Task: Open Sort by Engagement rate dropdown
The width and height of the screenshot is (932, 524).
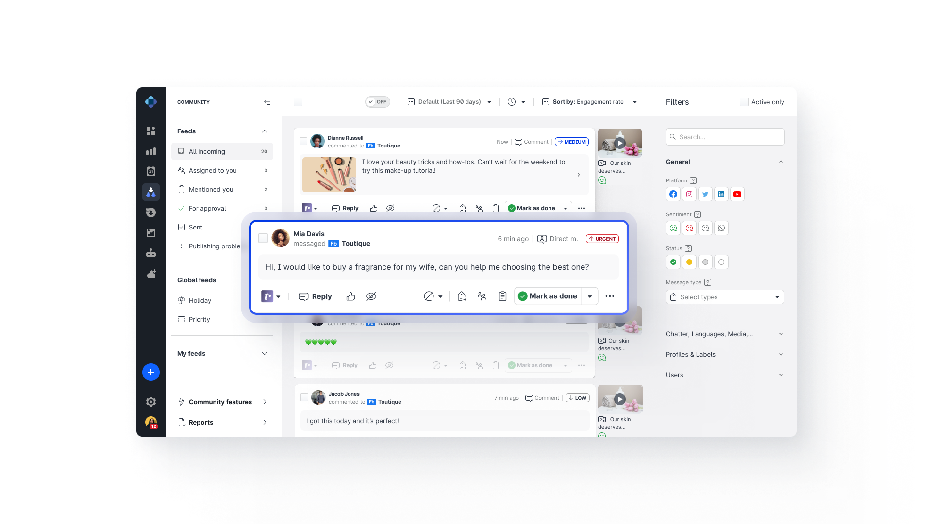Action: 589,102
